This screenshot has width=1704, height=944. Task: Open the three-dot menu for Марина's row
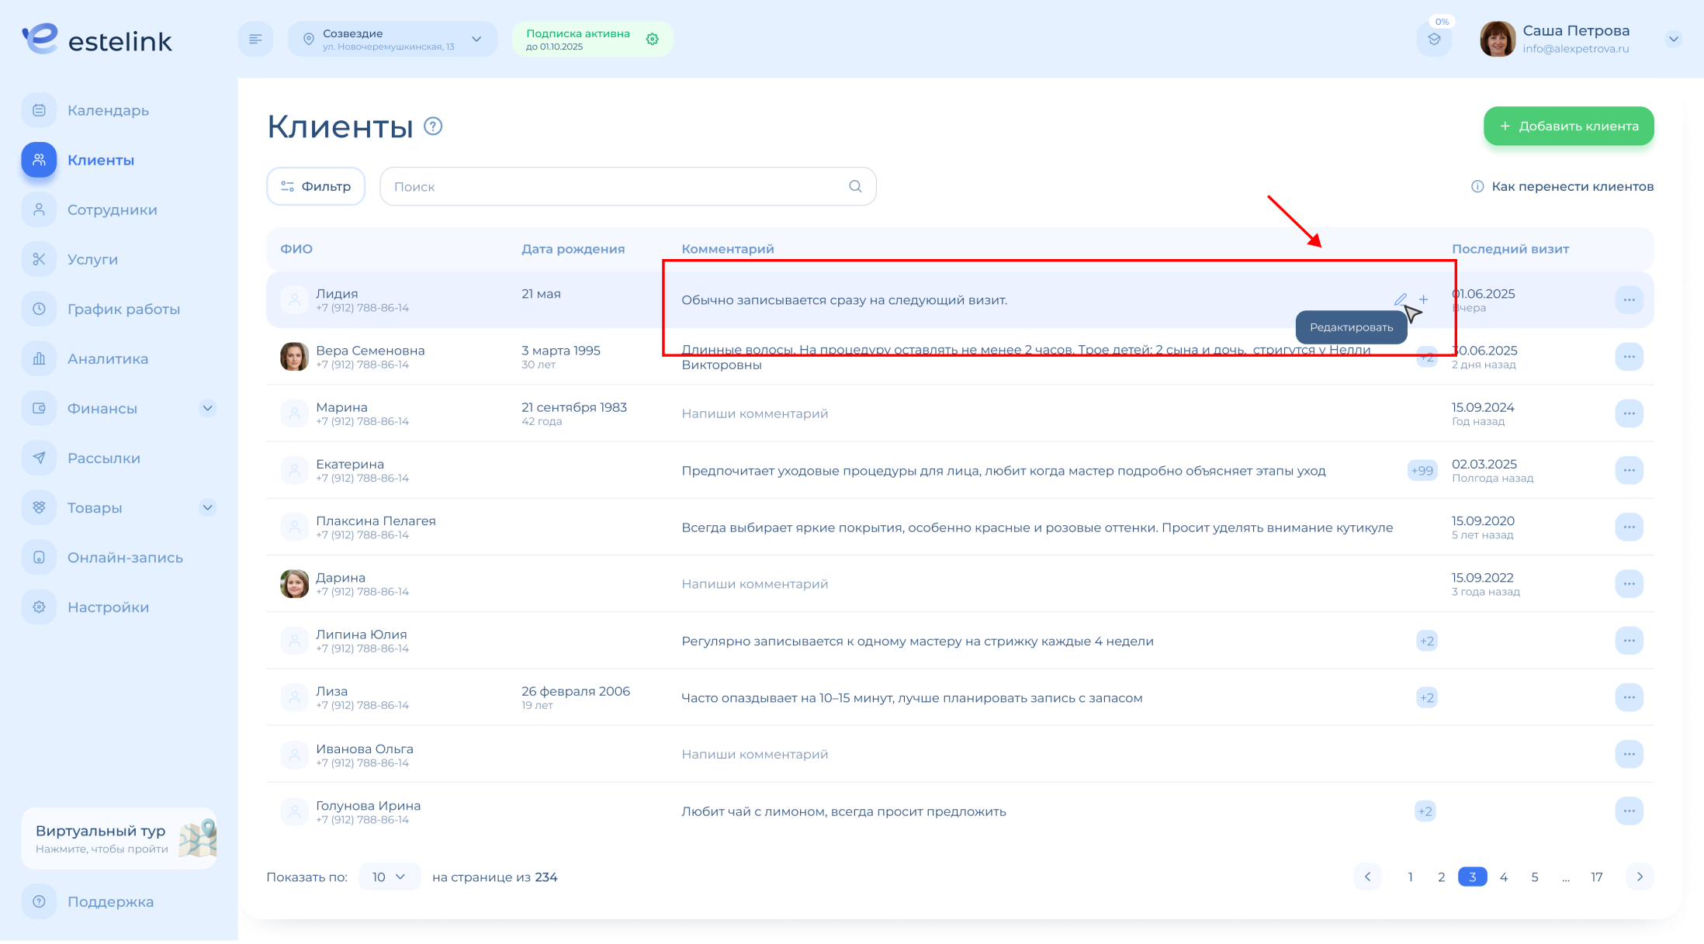click(1629, 413)
